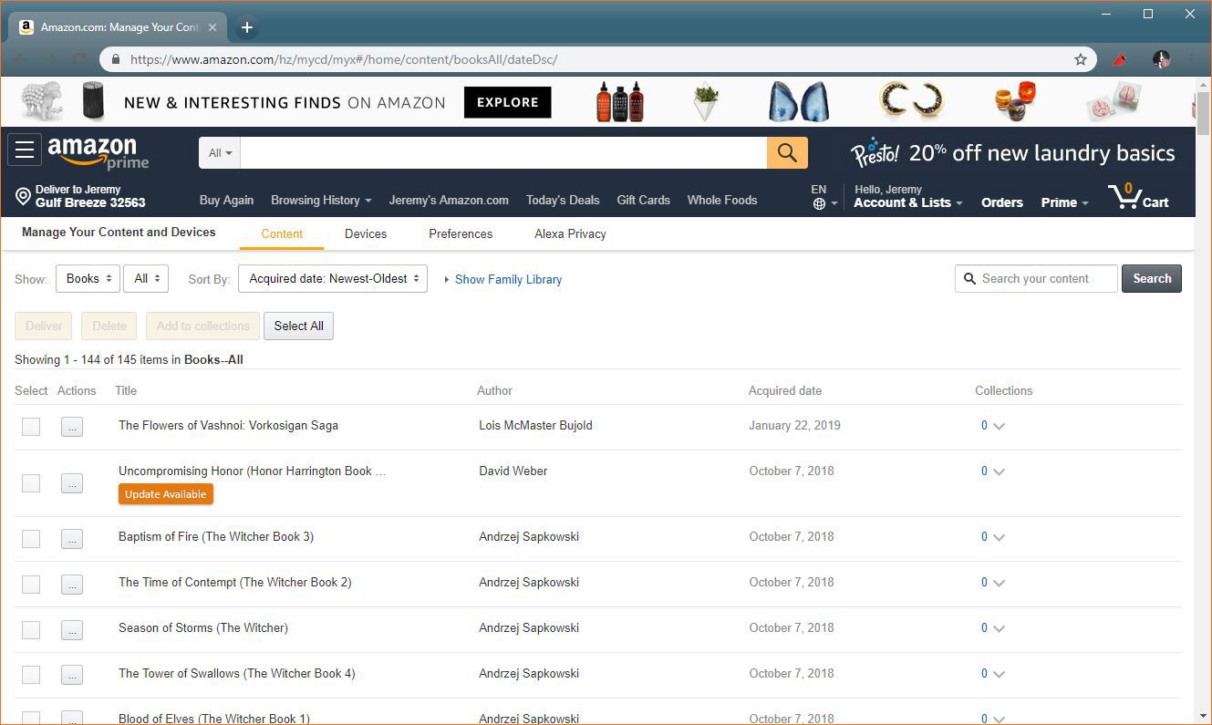Click the browser profile avatar
Screen dimensions: 1212x725
(1161, 59)
